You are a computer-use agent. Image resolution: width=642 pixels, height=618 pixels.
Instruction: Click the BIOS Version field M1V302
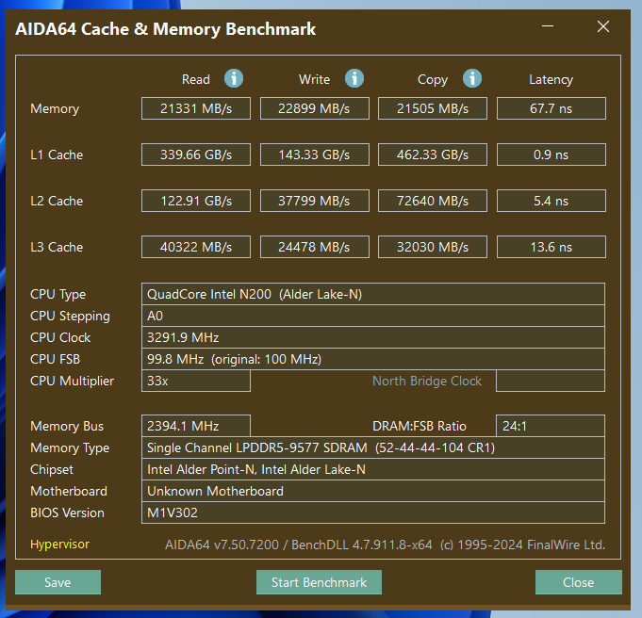click(373, 512)
